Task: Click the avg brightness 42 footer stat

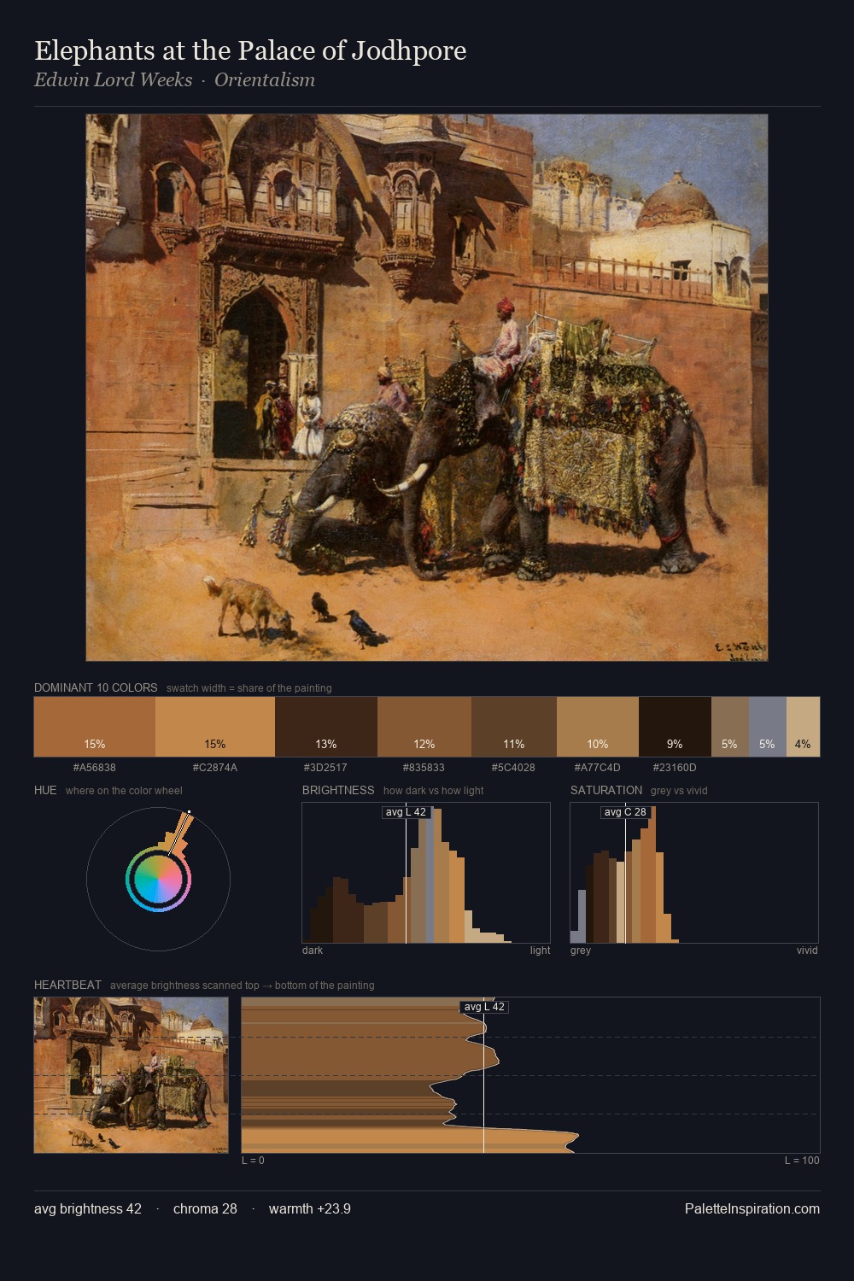Action: pos(88,1209)
